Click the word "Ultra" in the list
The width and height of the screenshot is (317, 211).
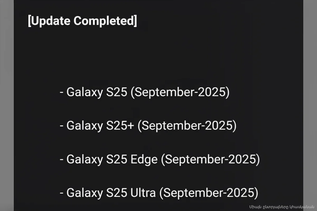pyautogui.click(x=143, y=193)
